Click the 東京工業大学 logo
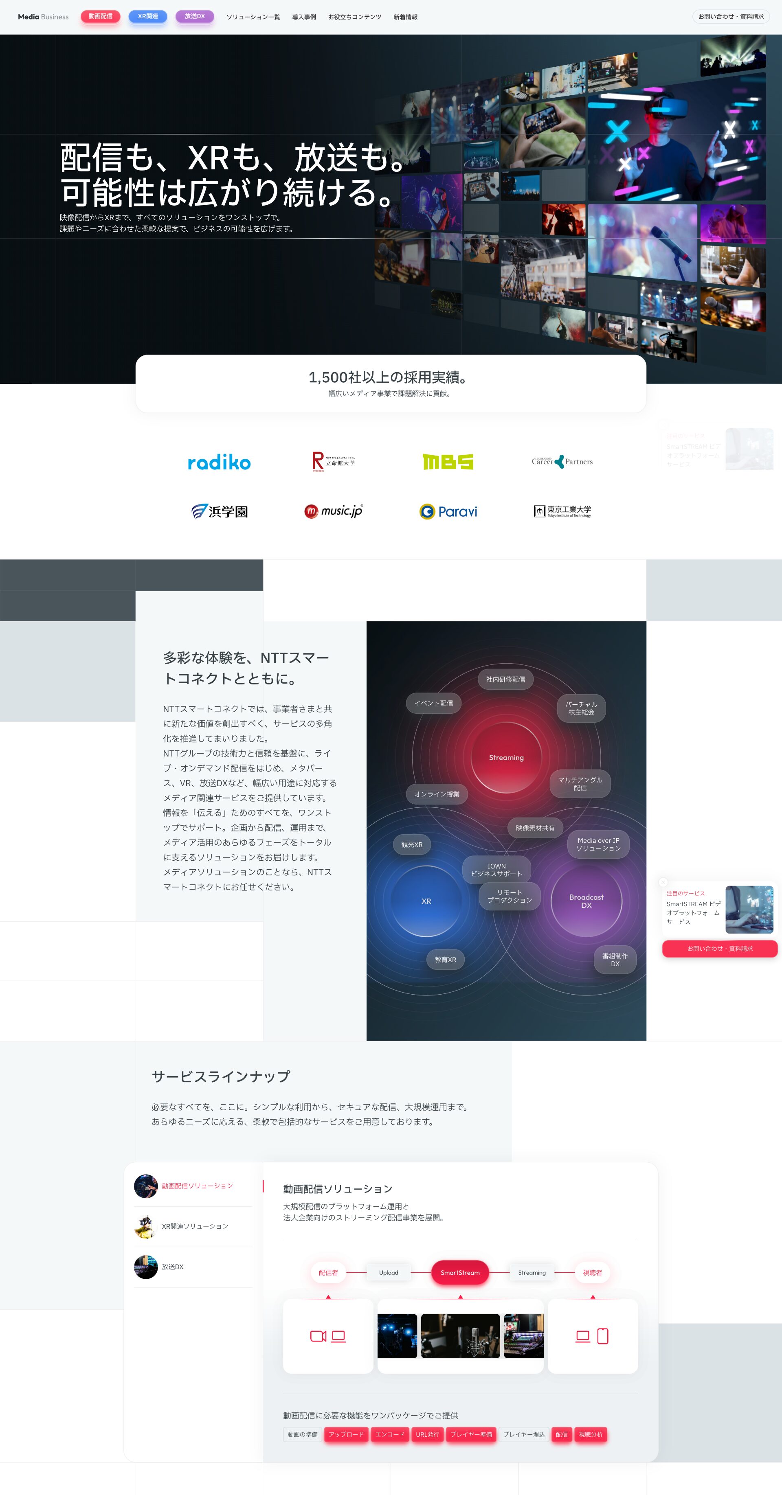Screen dimensions: 782x1495 click(562, 511)
